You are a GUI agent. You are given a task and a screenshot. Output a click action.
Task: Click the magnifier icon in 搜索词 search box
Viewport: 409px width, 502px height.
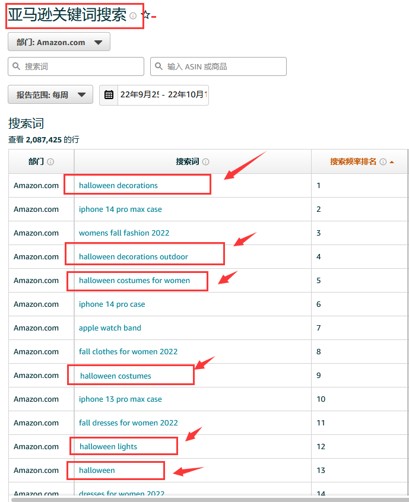coord(17,66)
